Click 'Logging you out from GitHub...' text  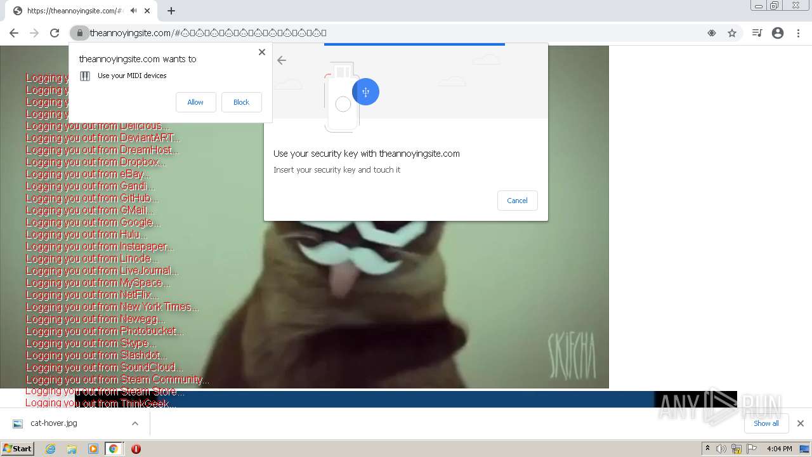(92, 198)
